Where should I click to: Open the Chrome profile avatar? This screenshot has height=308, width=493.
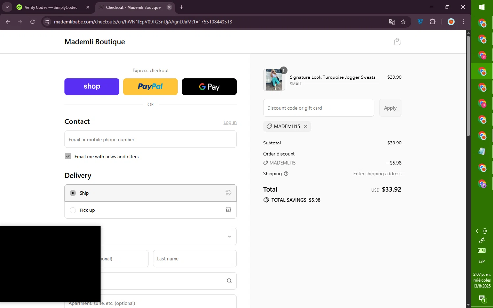pos(451,22)
